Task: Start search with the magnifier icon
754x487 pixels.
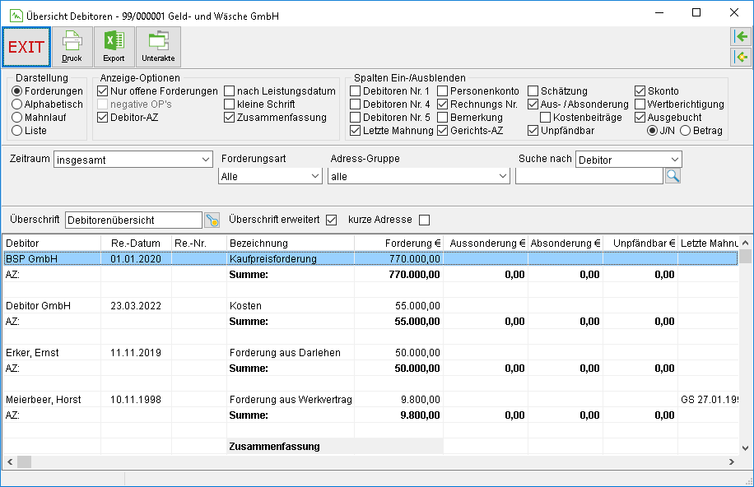Action: pyautogui.click(x=673, y=176)
